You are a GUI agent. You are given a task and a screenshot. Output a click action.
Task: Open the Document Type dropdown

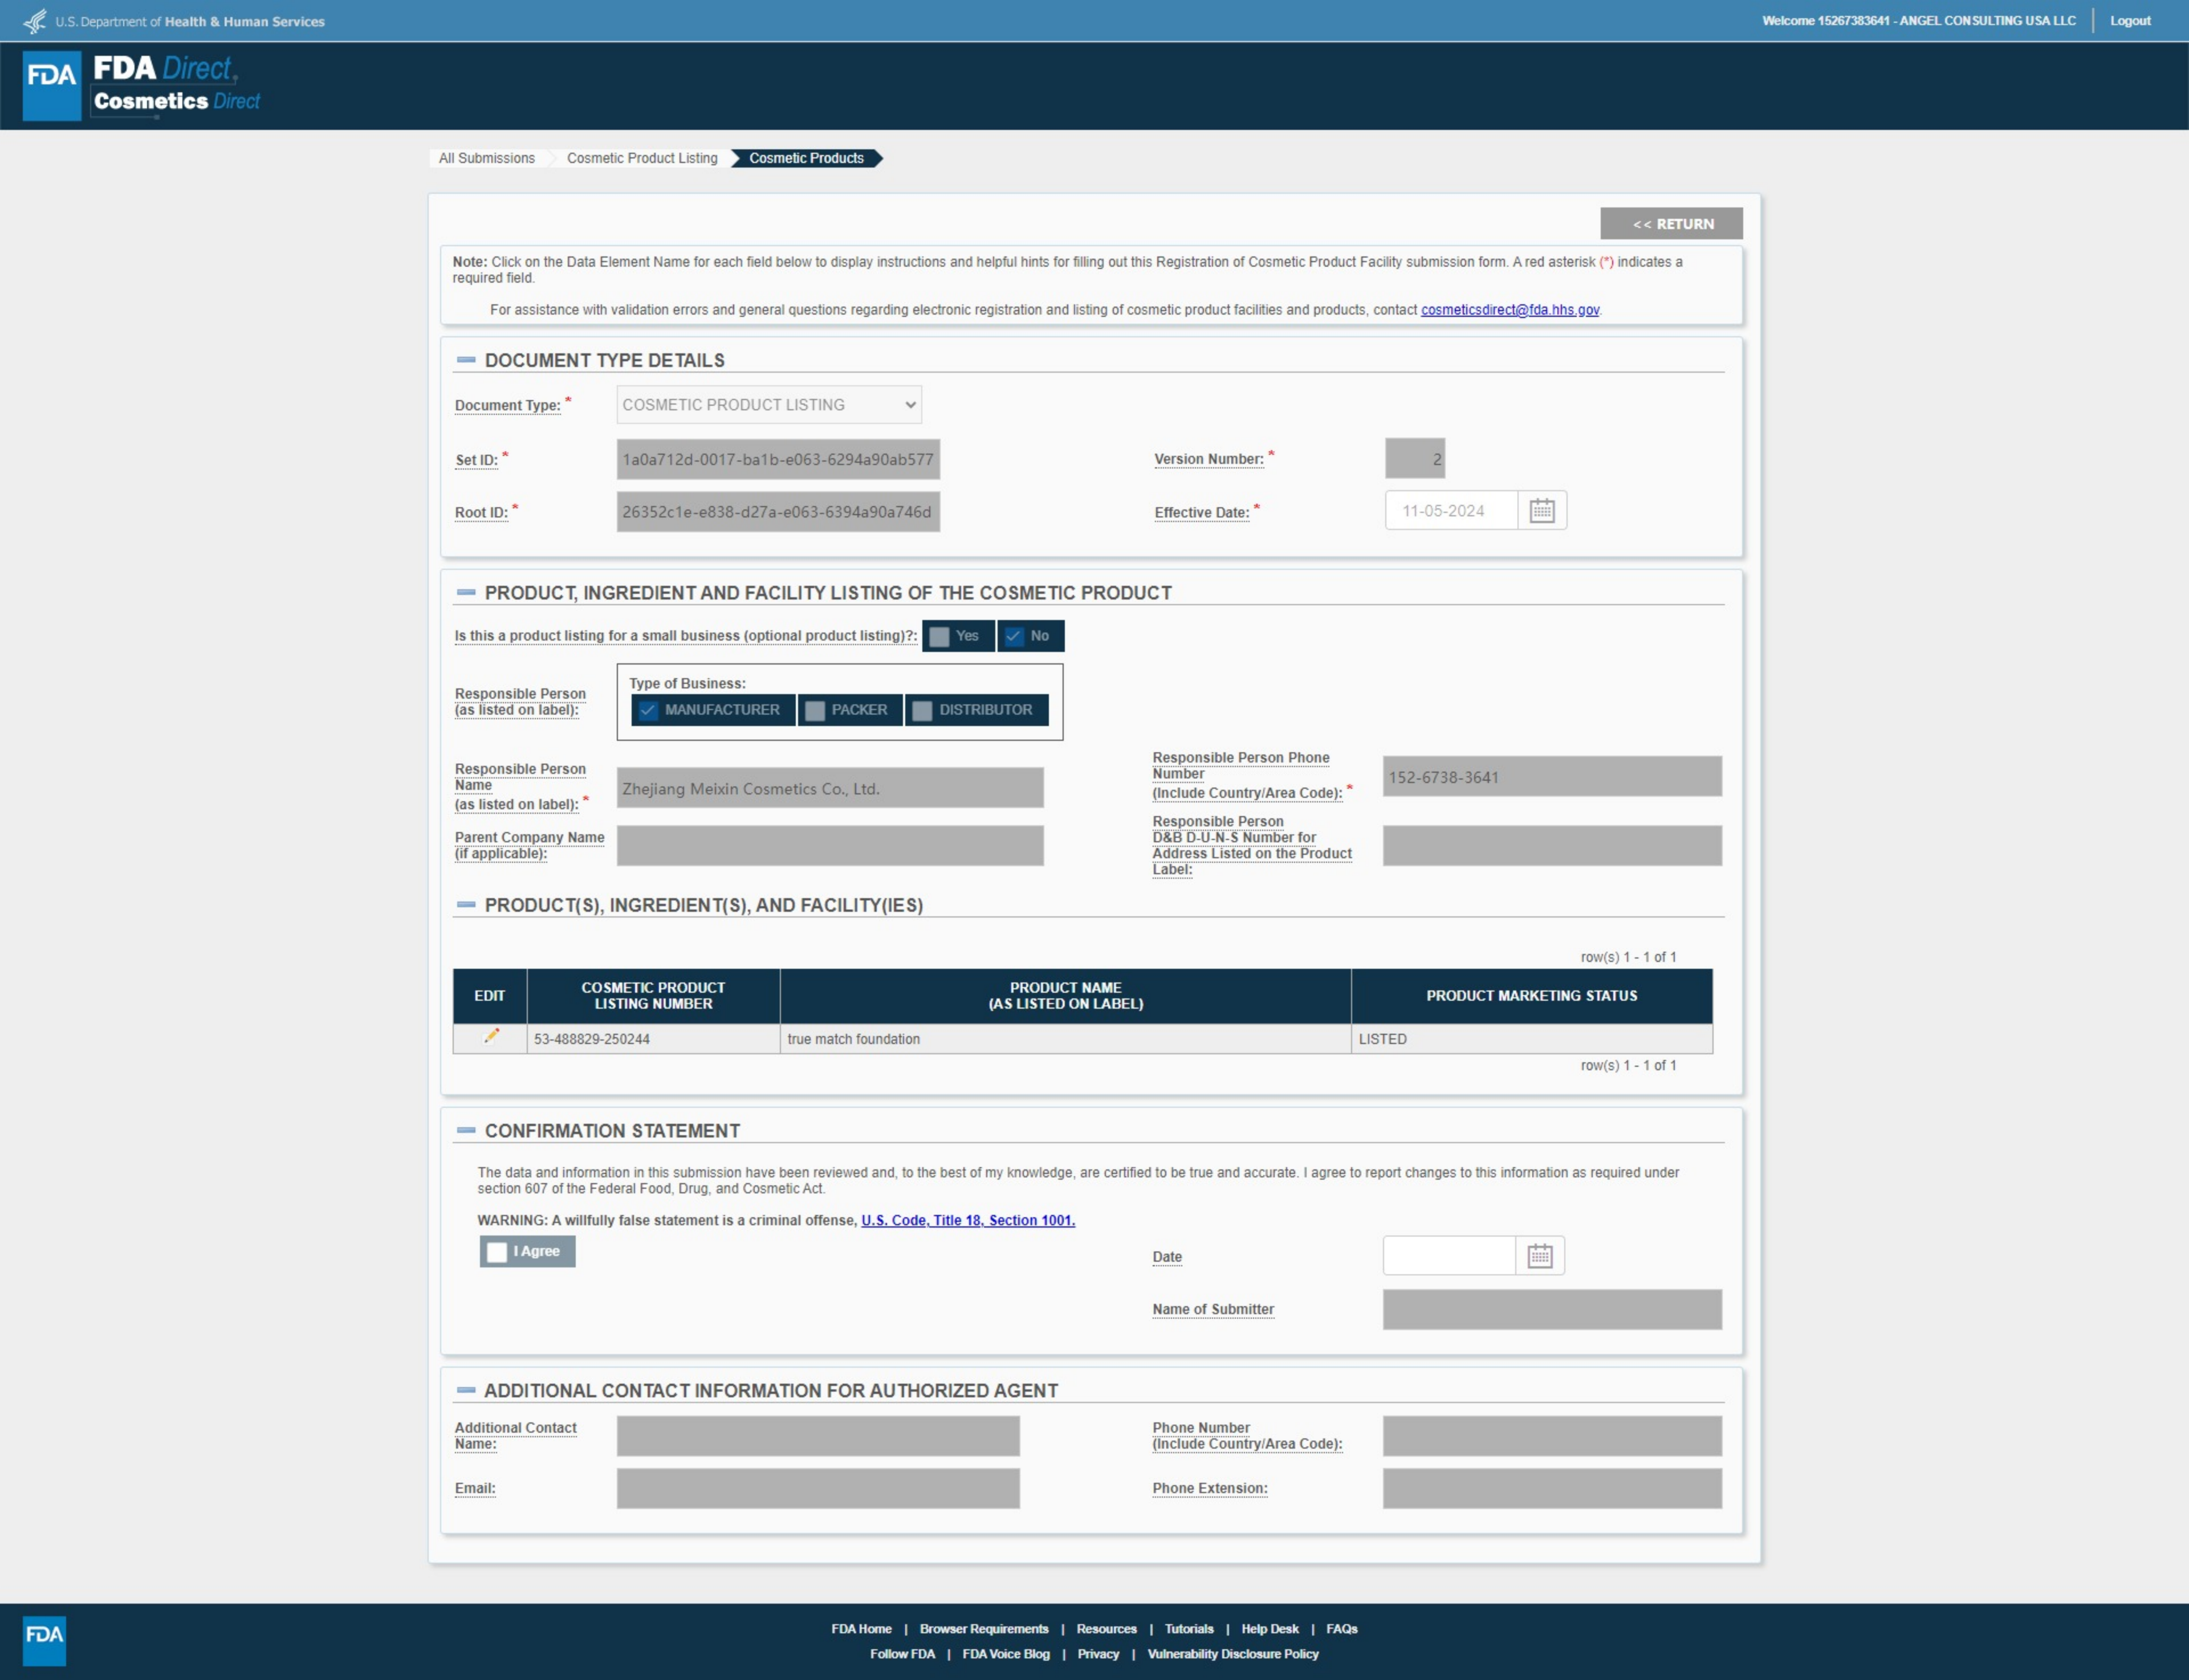coord(768,405)
